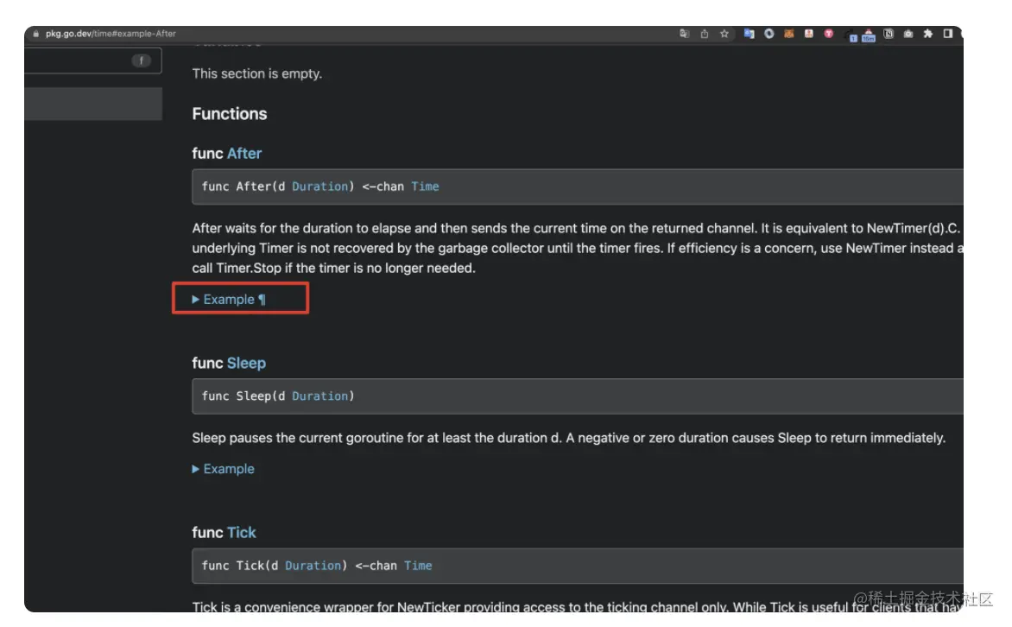Click the site lock icon
The width and height of the screenshot is (1012, 627).
[x=36, y=34]
